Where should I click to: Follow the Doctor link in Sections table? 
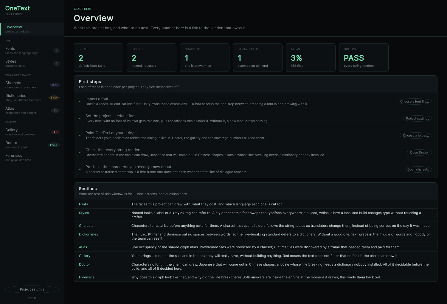click(84, 265)
